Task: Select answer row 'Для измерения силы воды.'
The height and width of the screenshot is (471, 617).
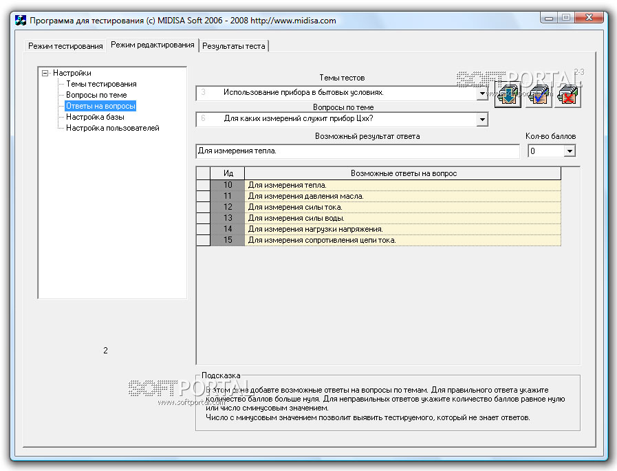Action: pyautogui.click(x=402, y=219)
